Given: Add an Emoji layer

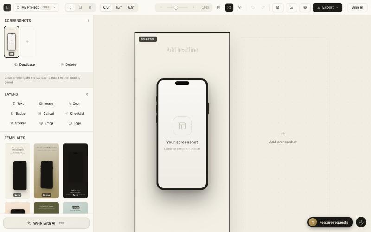Looking at the screenshot, I should [46, 123].
